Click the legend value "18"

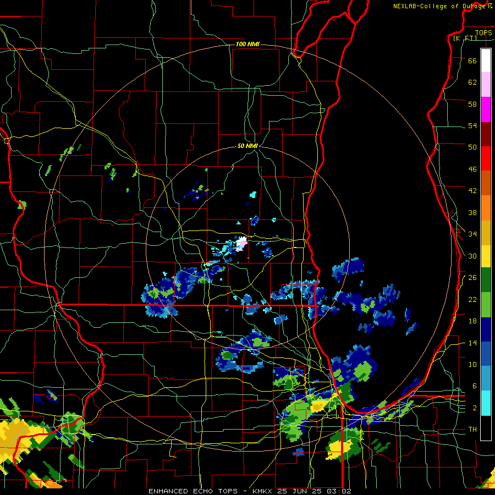[472, 321]
